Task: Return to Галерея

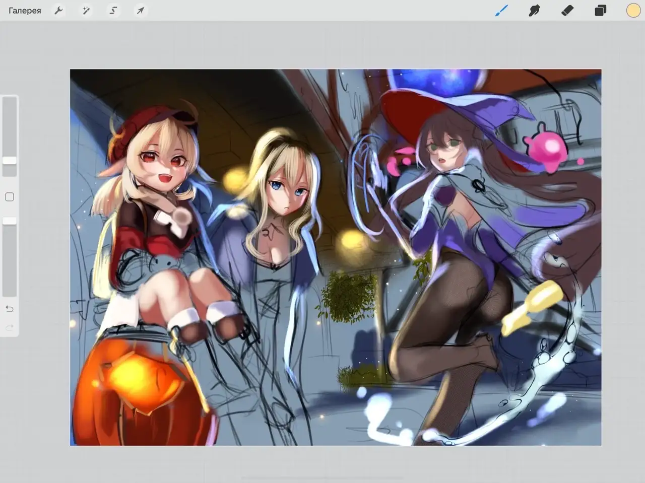Action: point(25,11)
